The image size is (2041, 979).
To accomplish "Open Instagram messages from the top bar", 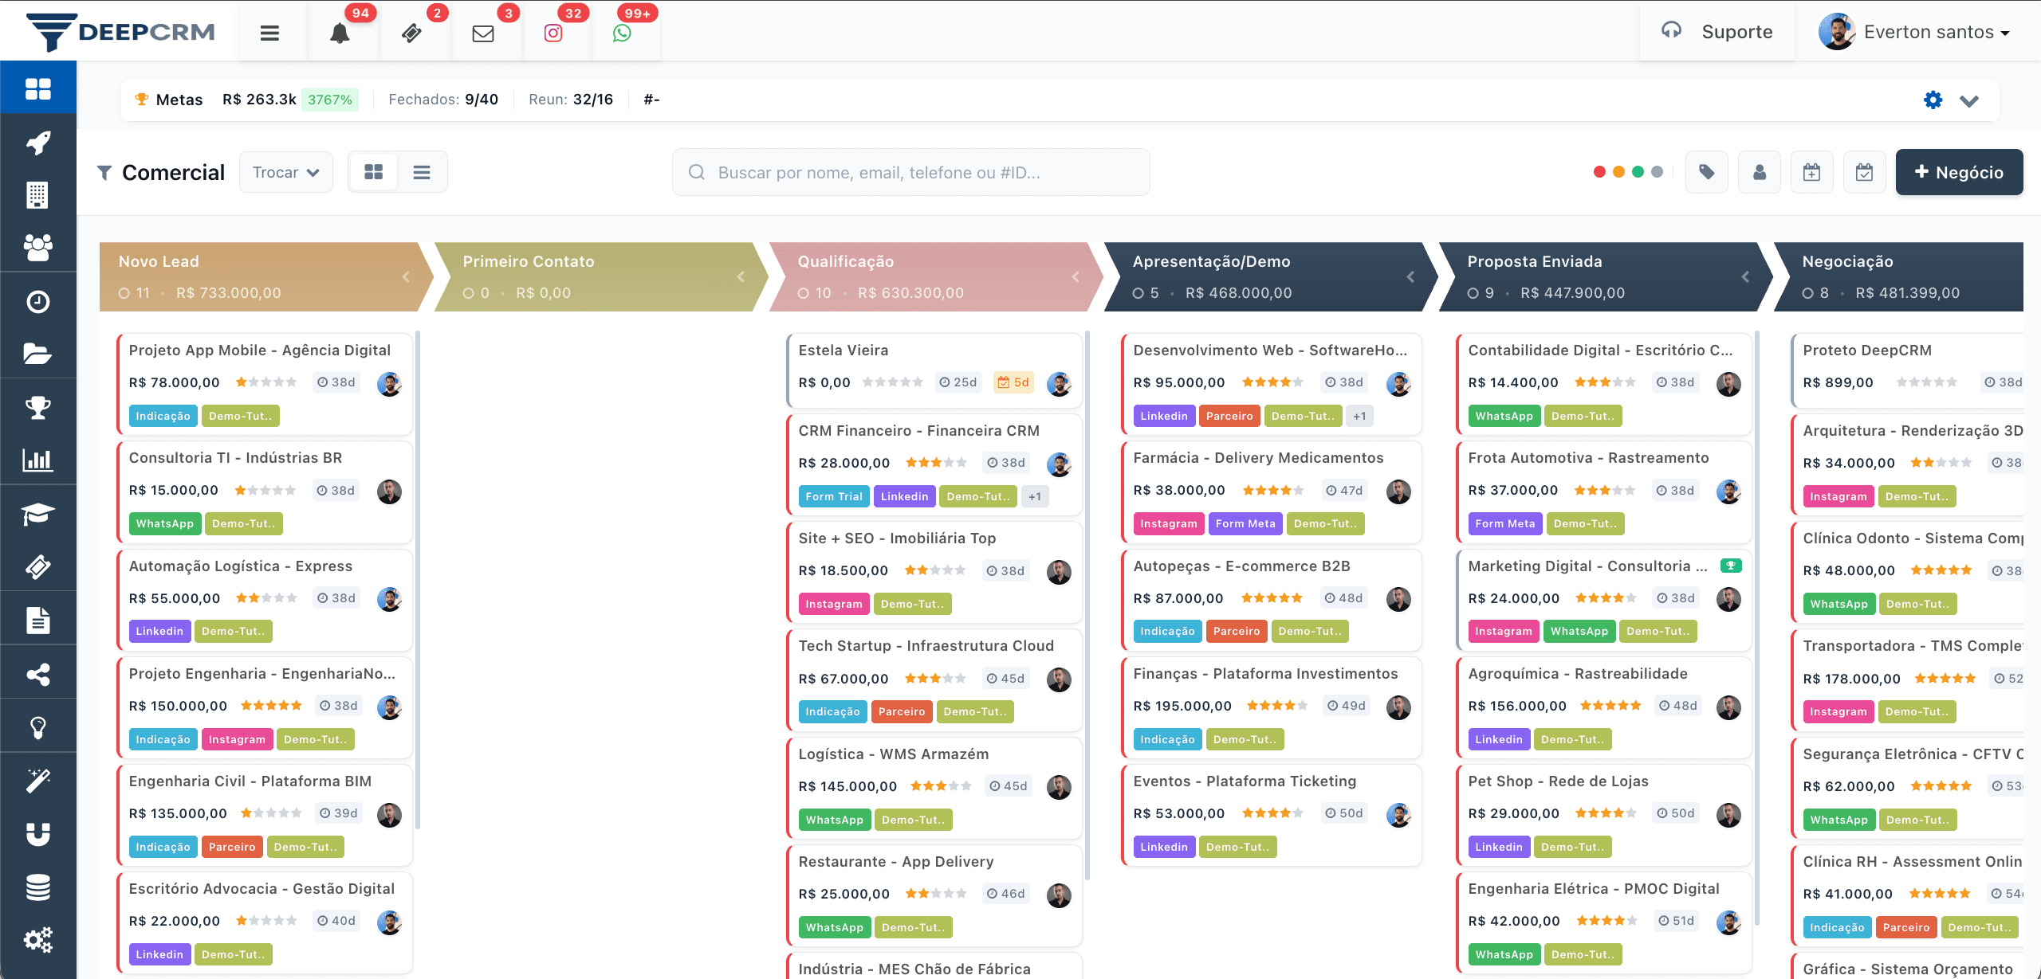I will [553, 33].
